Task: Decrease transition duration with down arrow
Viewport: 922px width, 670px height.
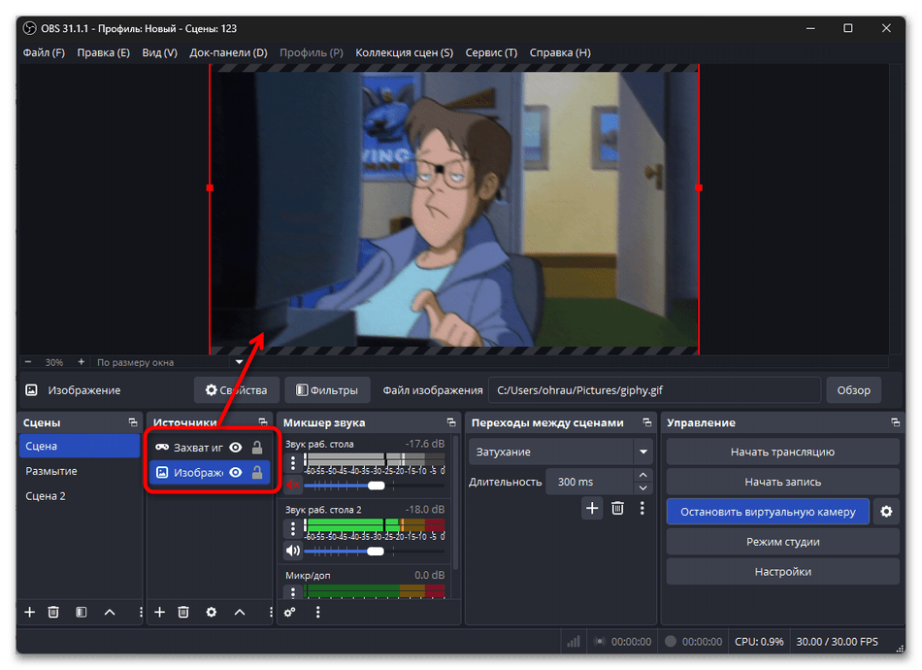Action: (642, 488)
